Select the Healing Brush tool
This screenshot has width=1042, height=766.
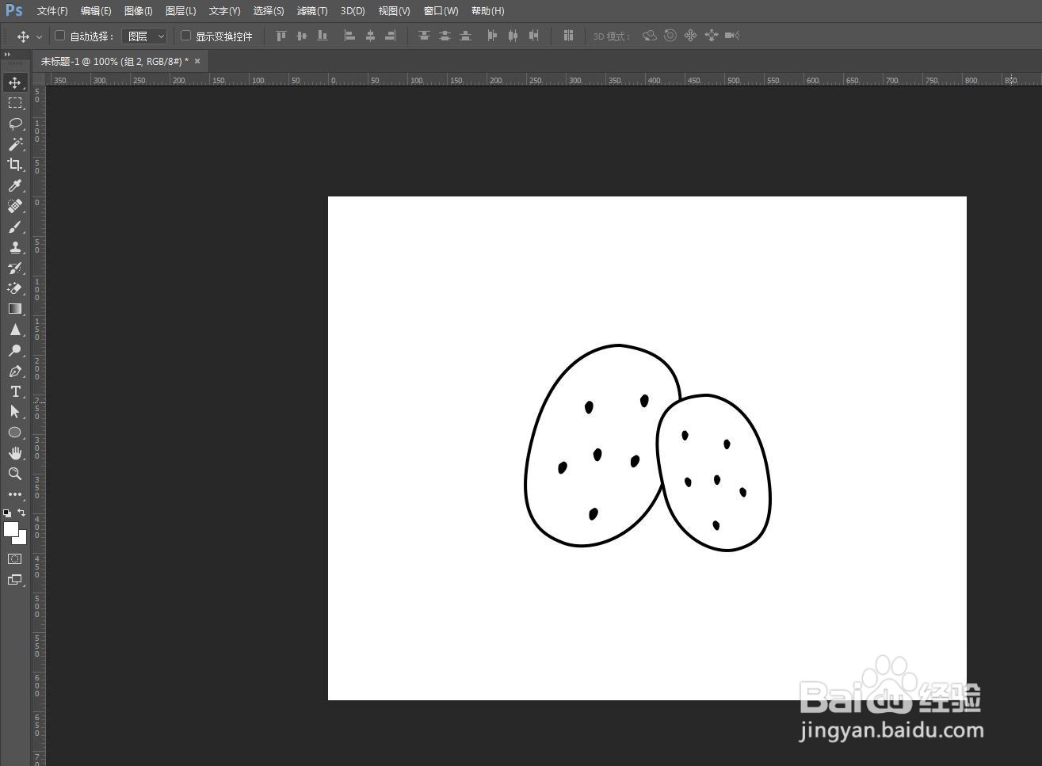click(15, 206)
